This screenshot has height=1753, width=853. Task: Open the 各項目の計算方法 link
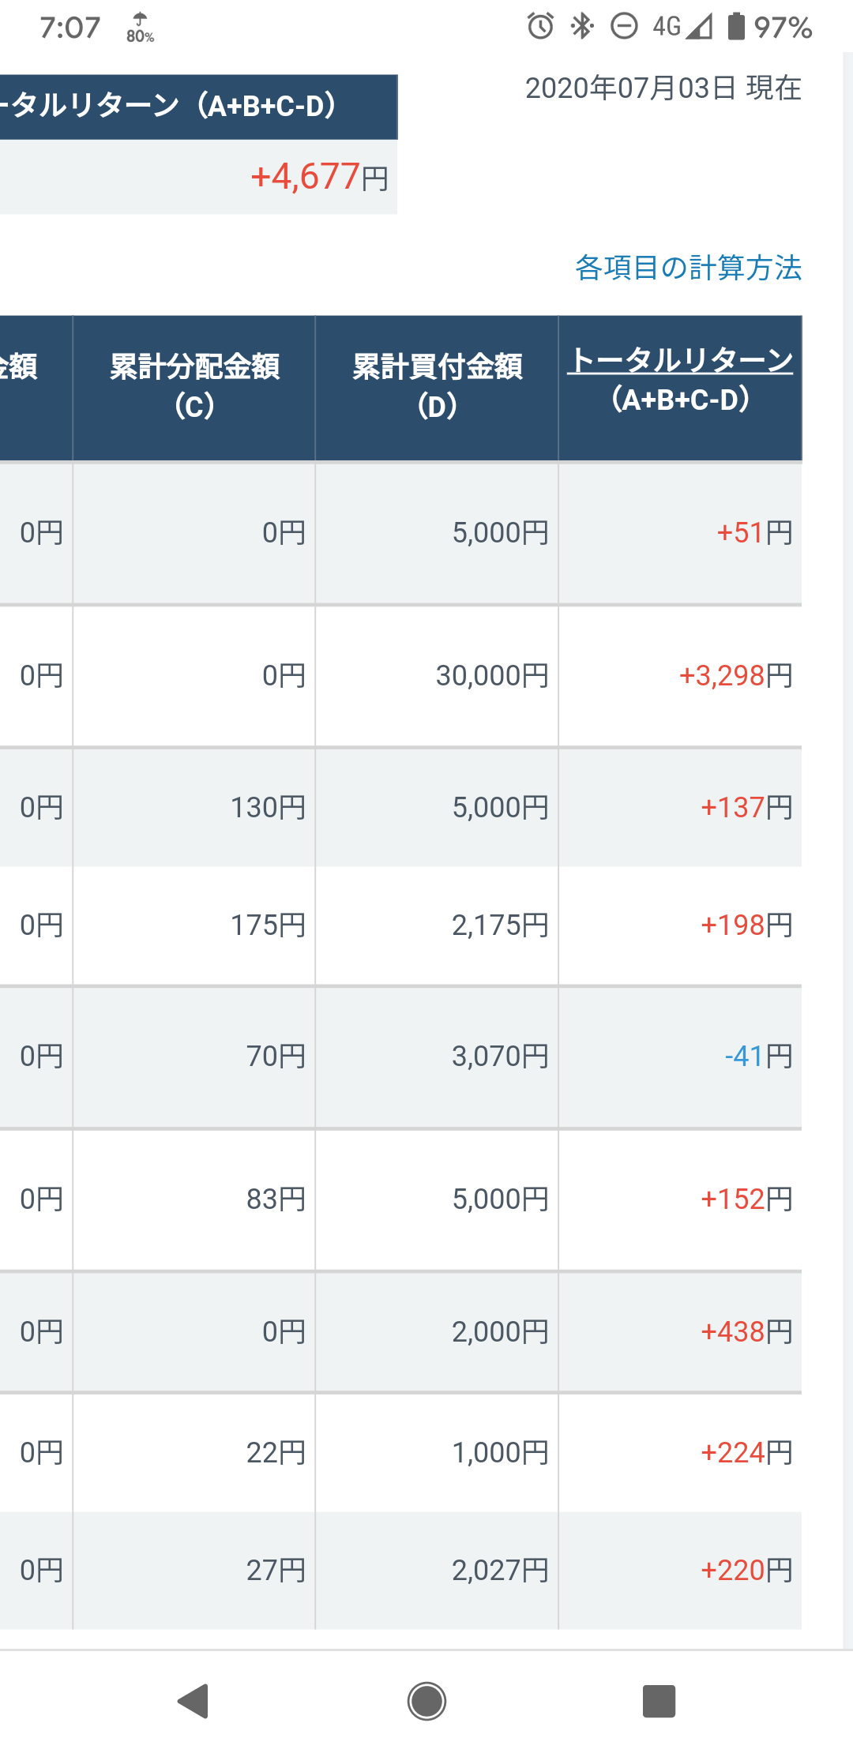click(688, 268)
